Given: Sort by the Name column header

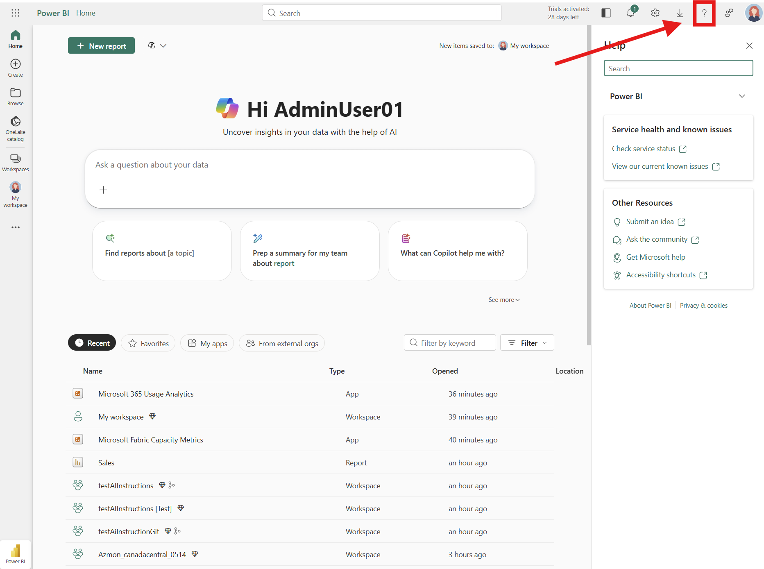Looking at the screenshot, I should click(x=93, y=371).
